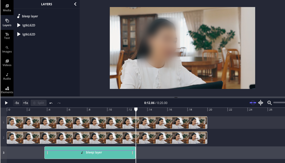
Task: Skip back with the -5s button
Action: click(17, 103)
